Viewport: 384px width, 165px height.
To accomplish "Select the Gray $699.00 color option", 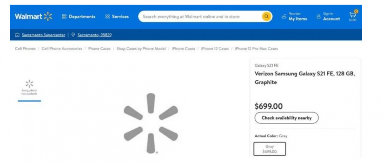I will 270,149.
